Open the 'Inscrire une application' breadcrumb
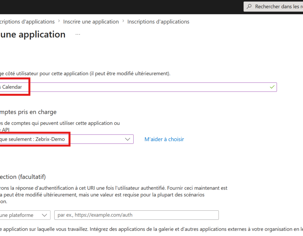 click(x=91, y=22)
